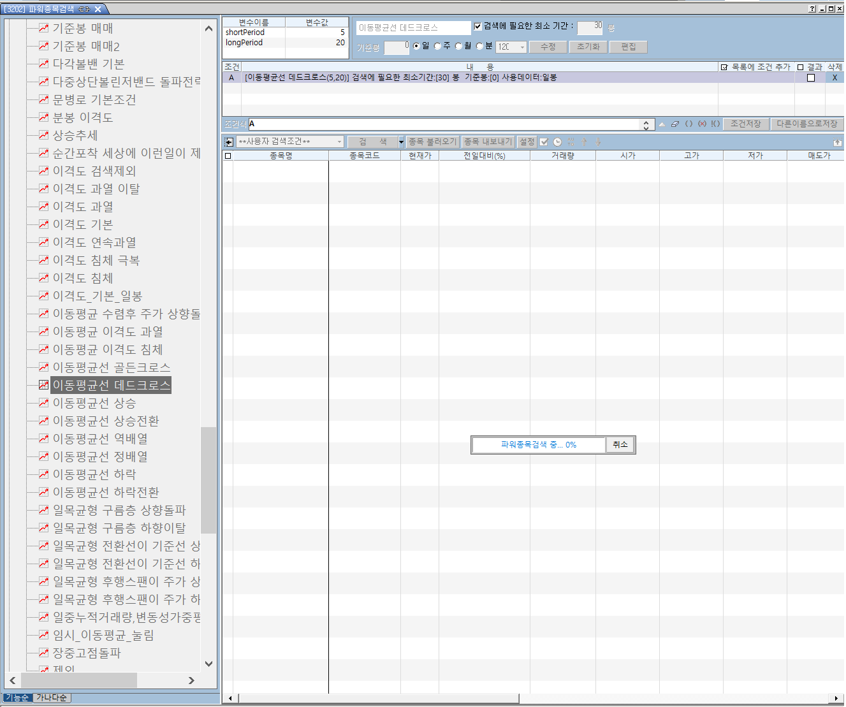Click the chart icon next to 이격도 과열
Viewport: 846px width, 707px height.
pos(43,207)
